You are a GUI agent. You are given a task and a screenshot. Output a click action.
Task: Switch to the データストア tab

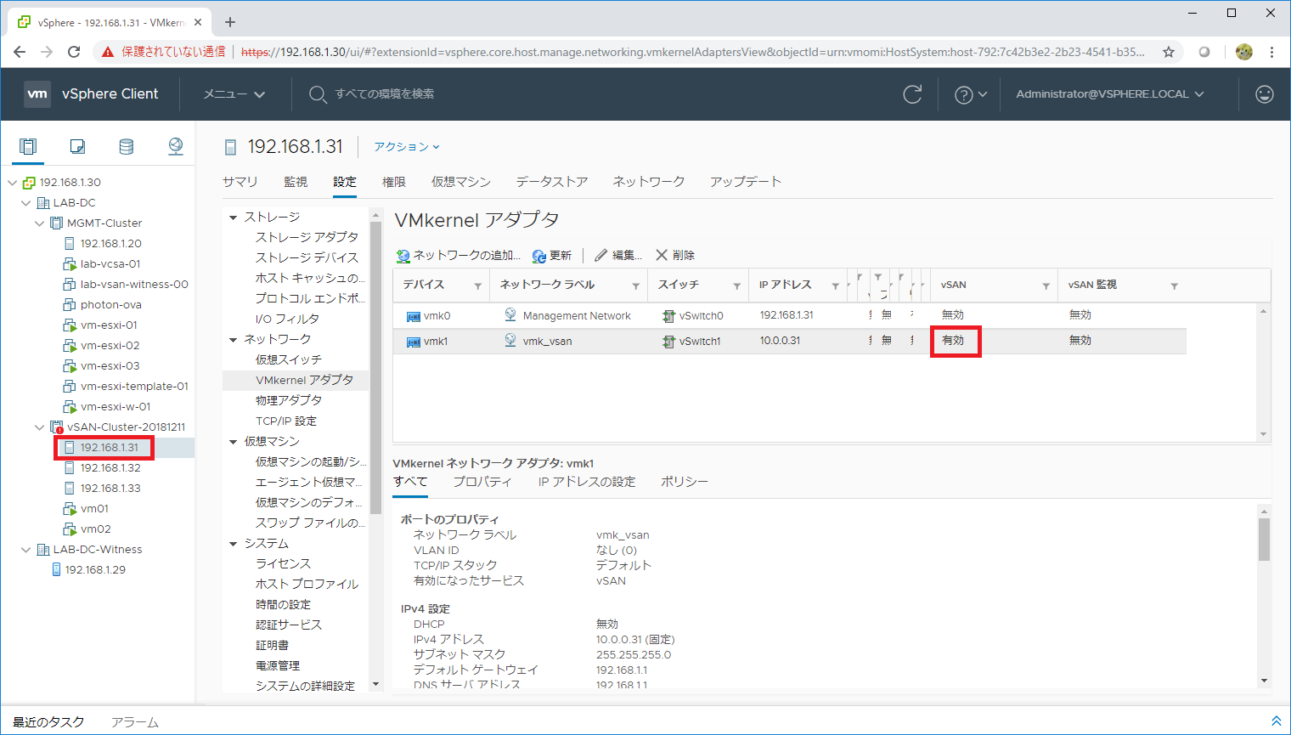[552, 182]
